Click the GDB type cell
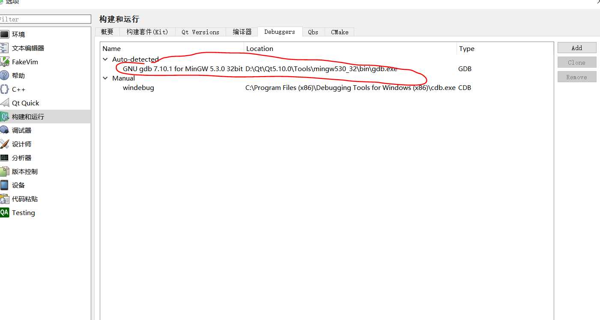Viewport: 600px width, 320px height. (465, 69)
